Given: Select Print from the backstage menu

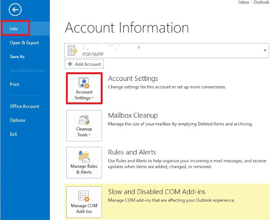Looking at the screenshot, I should point(14,84).
